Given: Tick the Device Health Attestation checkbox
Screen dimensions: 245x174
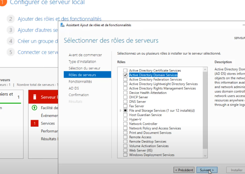Looking at the screenshot, I should pyautogui.click(x=125, y=93).
